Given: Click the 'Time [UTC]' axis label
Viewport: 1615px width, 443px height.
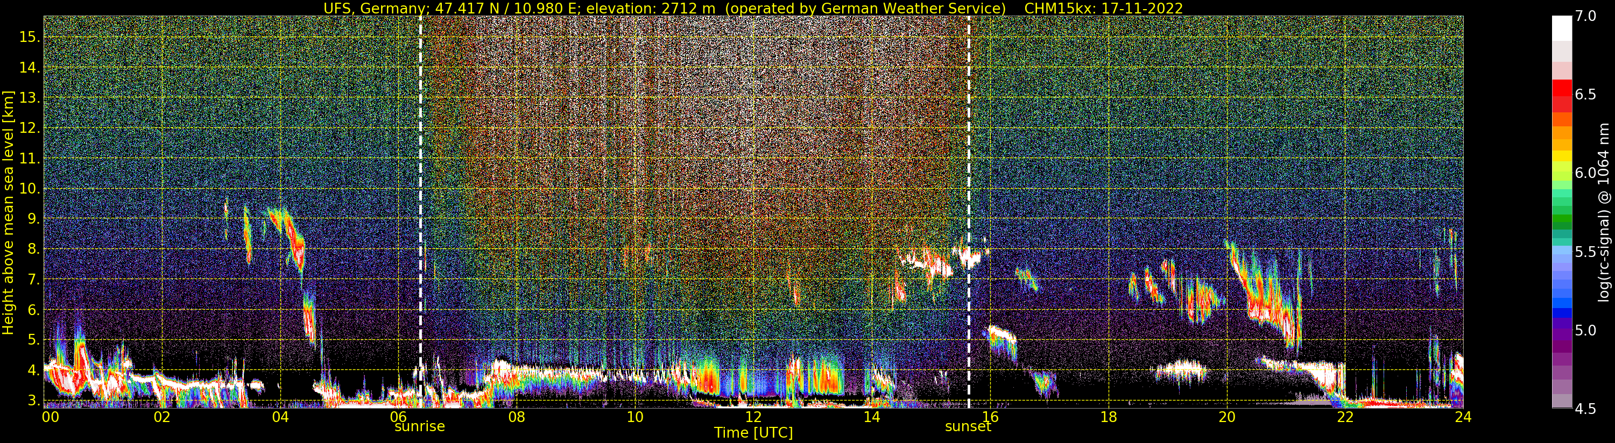Looking at the screenshot, I should click(x=753, y=433).
